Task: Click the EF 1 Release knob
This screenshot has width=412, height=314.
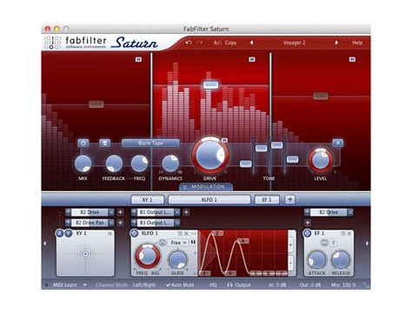Action: point(341,259)
